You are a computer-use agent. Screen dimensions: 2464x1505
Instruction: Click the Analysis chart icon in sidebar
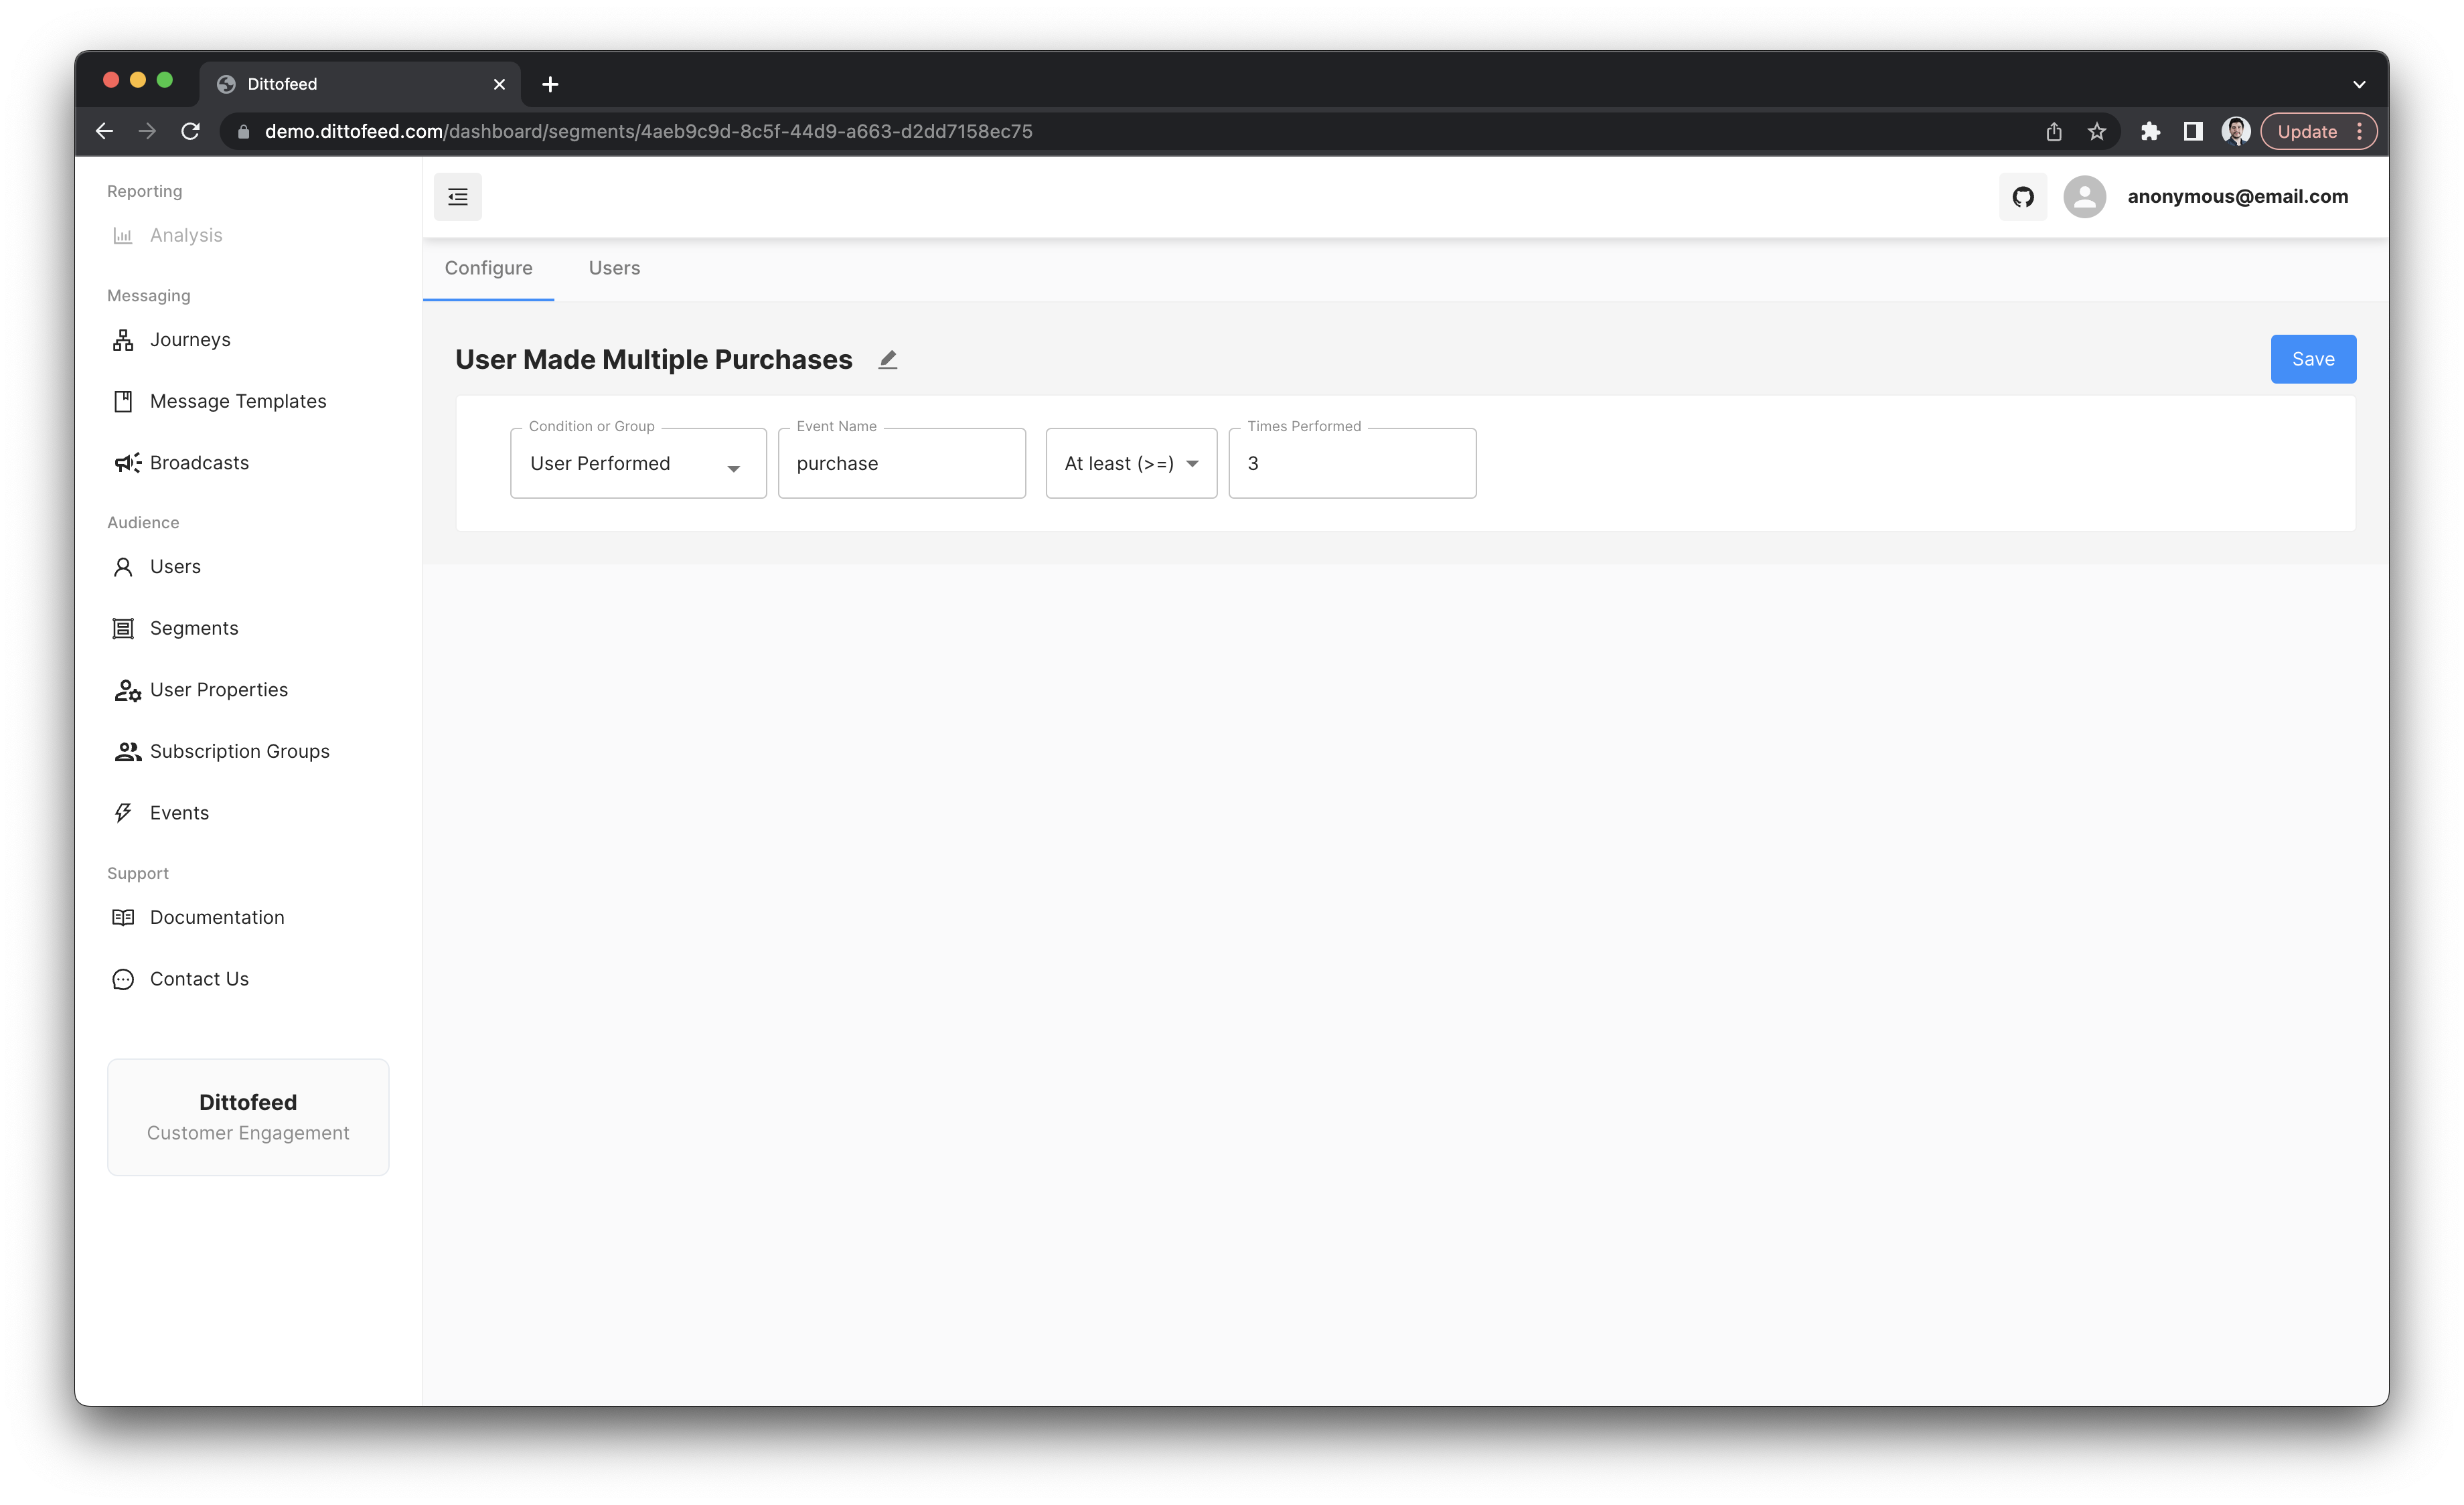[x=123, y=236]
